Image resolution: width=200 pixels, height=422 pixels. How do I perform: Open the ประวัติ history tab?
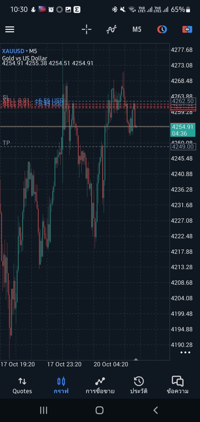(x=139, y=385)
